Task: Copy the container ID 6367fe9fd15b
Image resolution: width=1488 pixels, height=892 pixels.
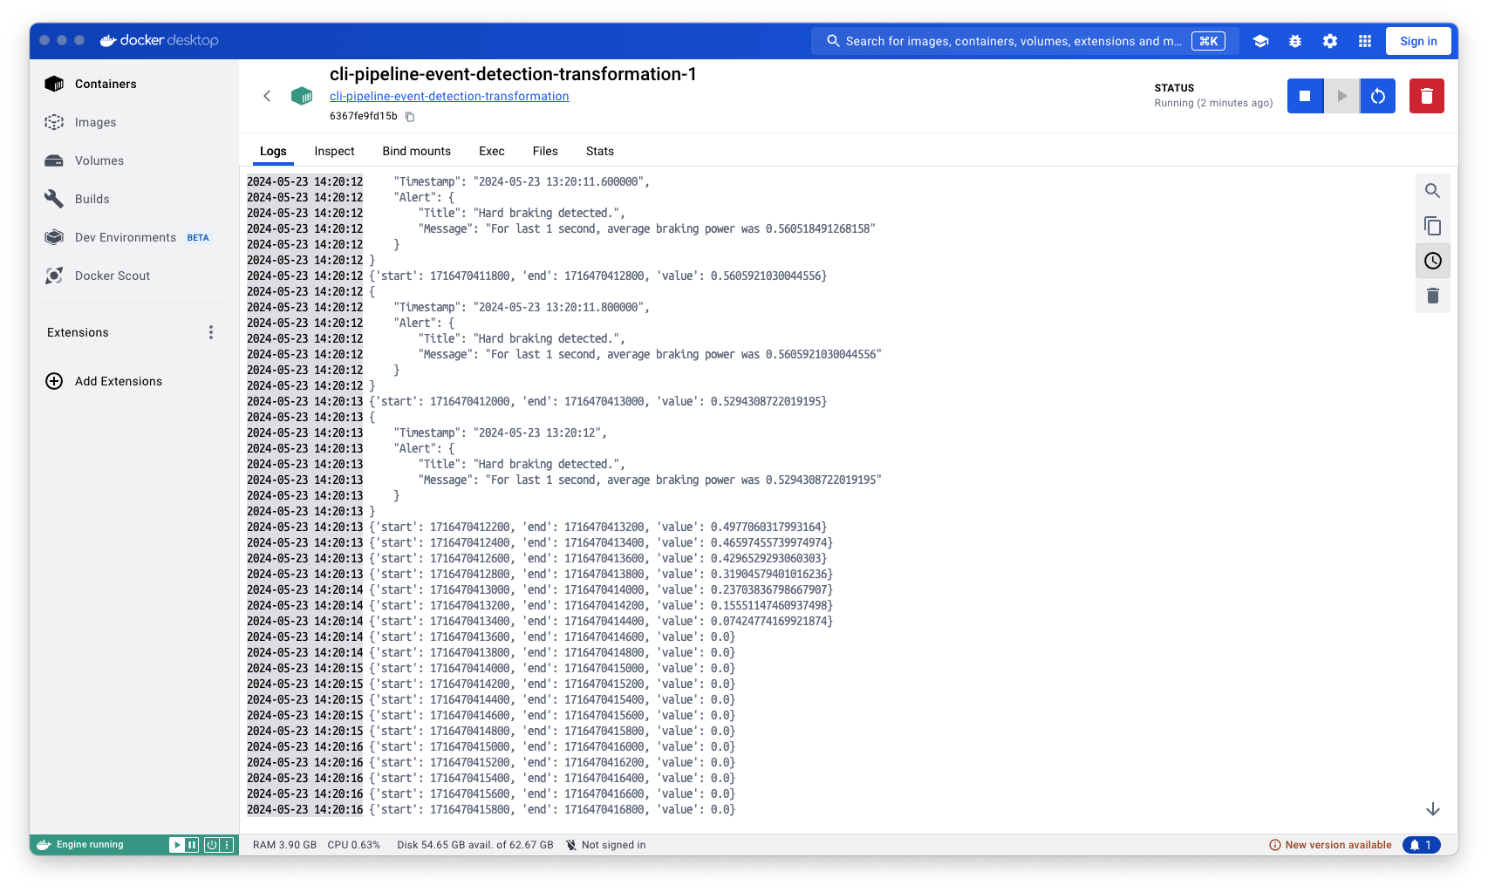Action: 410,117
